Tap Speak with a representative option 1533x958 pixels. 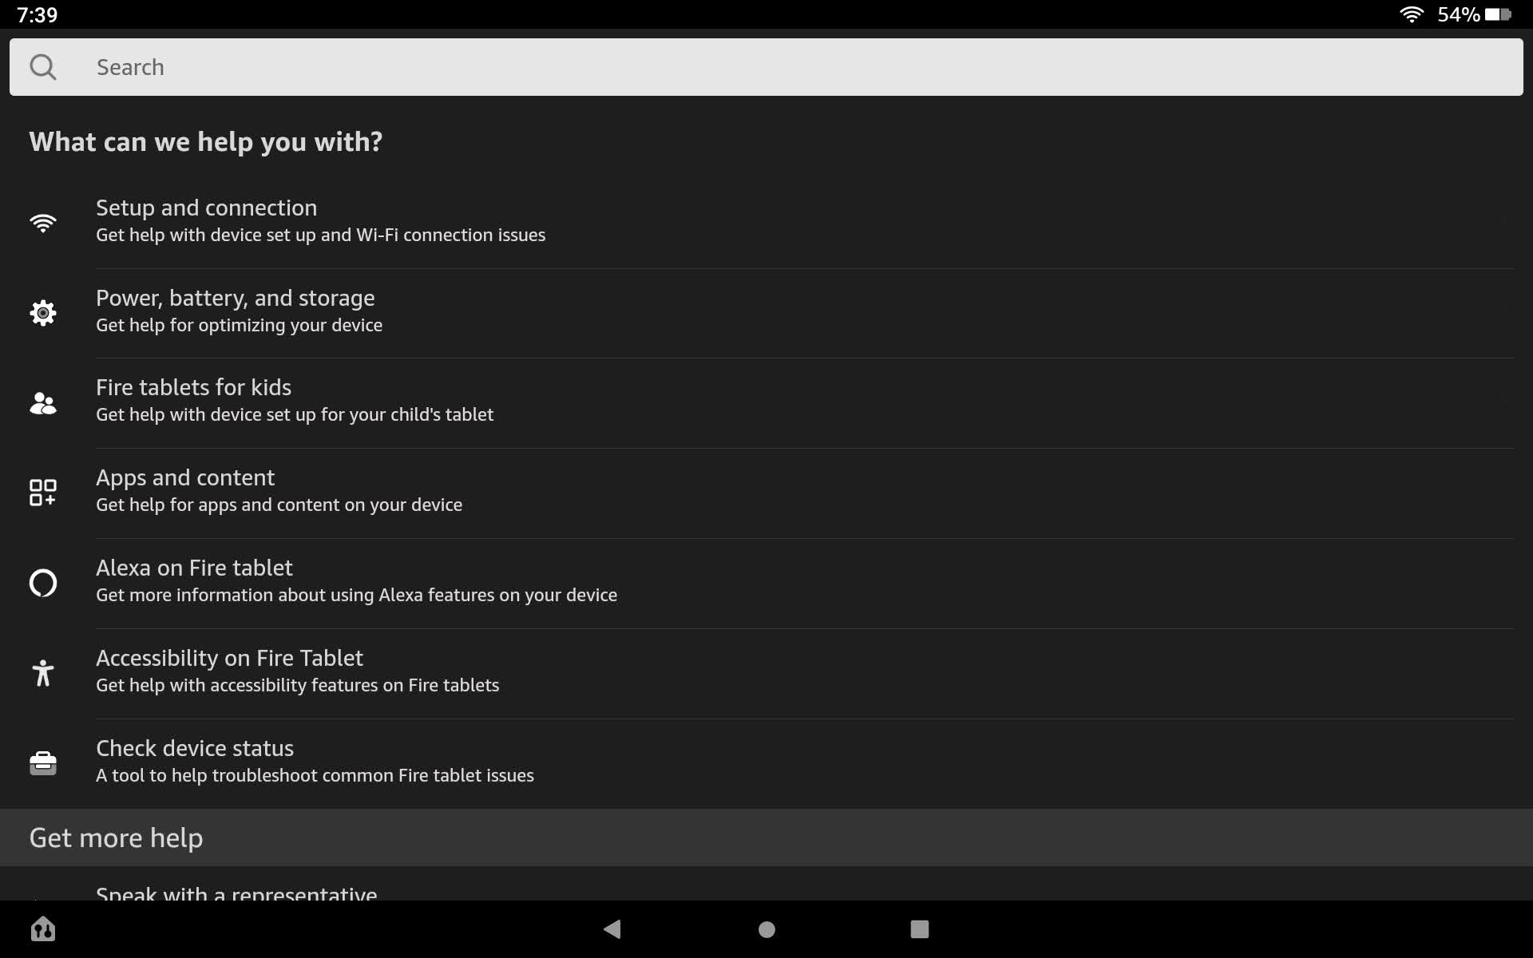236,893
